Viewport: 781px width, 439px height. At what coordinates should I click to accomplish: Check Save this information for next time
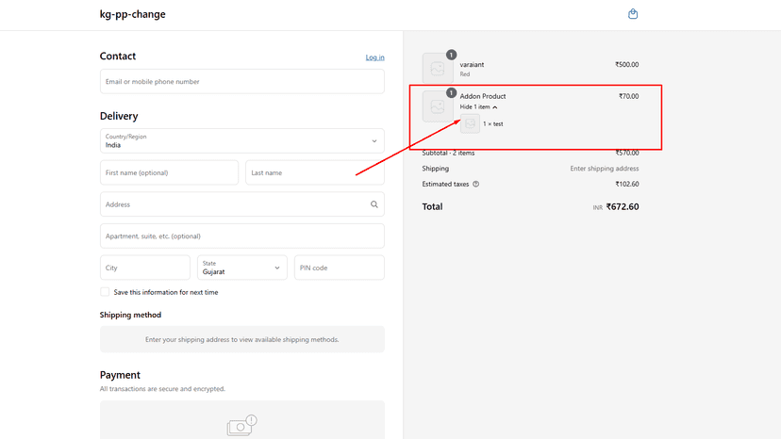tap(105, 292)
